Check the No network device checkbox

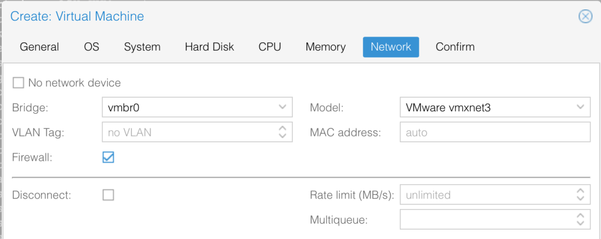(x=19, y=83)
